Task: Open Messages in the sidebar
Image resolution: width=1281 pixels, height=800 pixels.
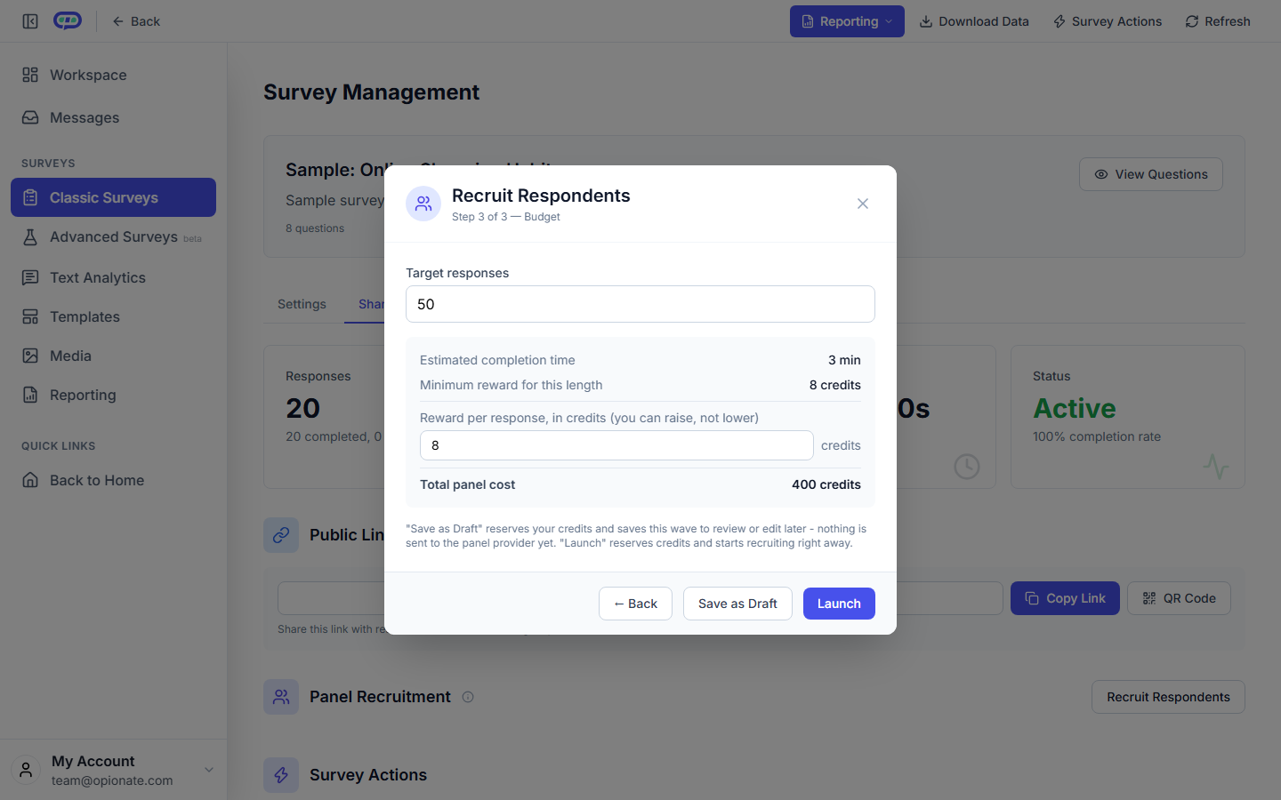Action: coord(114,117)
